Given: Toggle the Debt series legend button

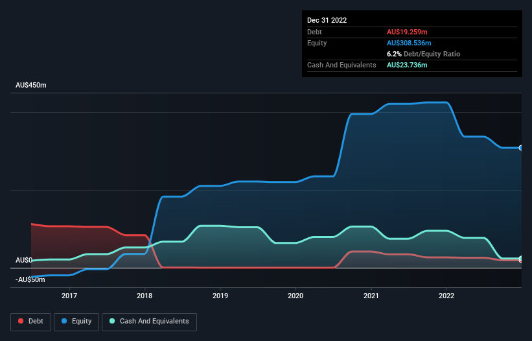Looking at the screenshot, I should (x=30, y=322).
